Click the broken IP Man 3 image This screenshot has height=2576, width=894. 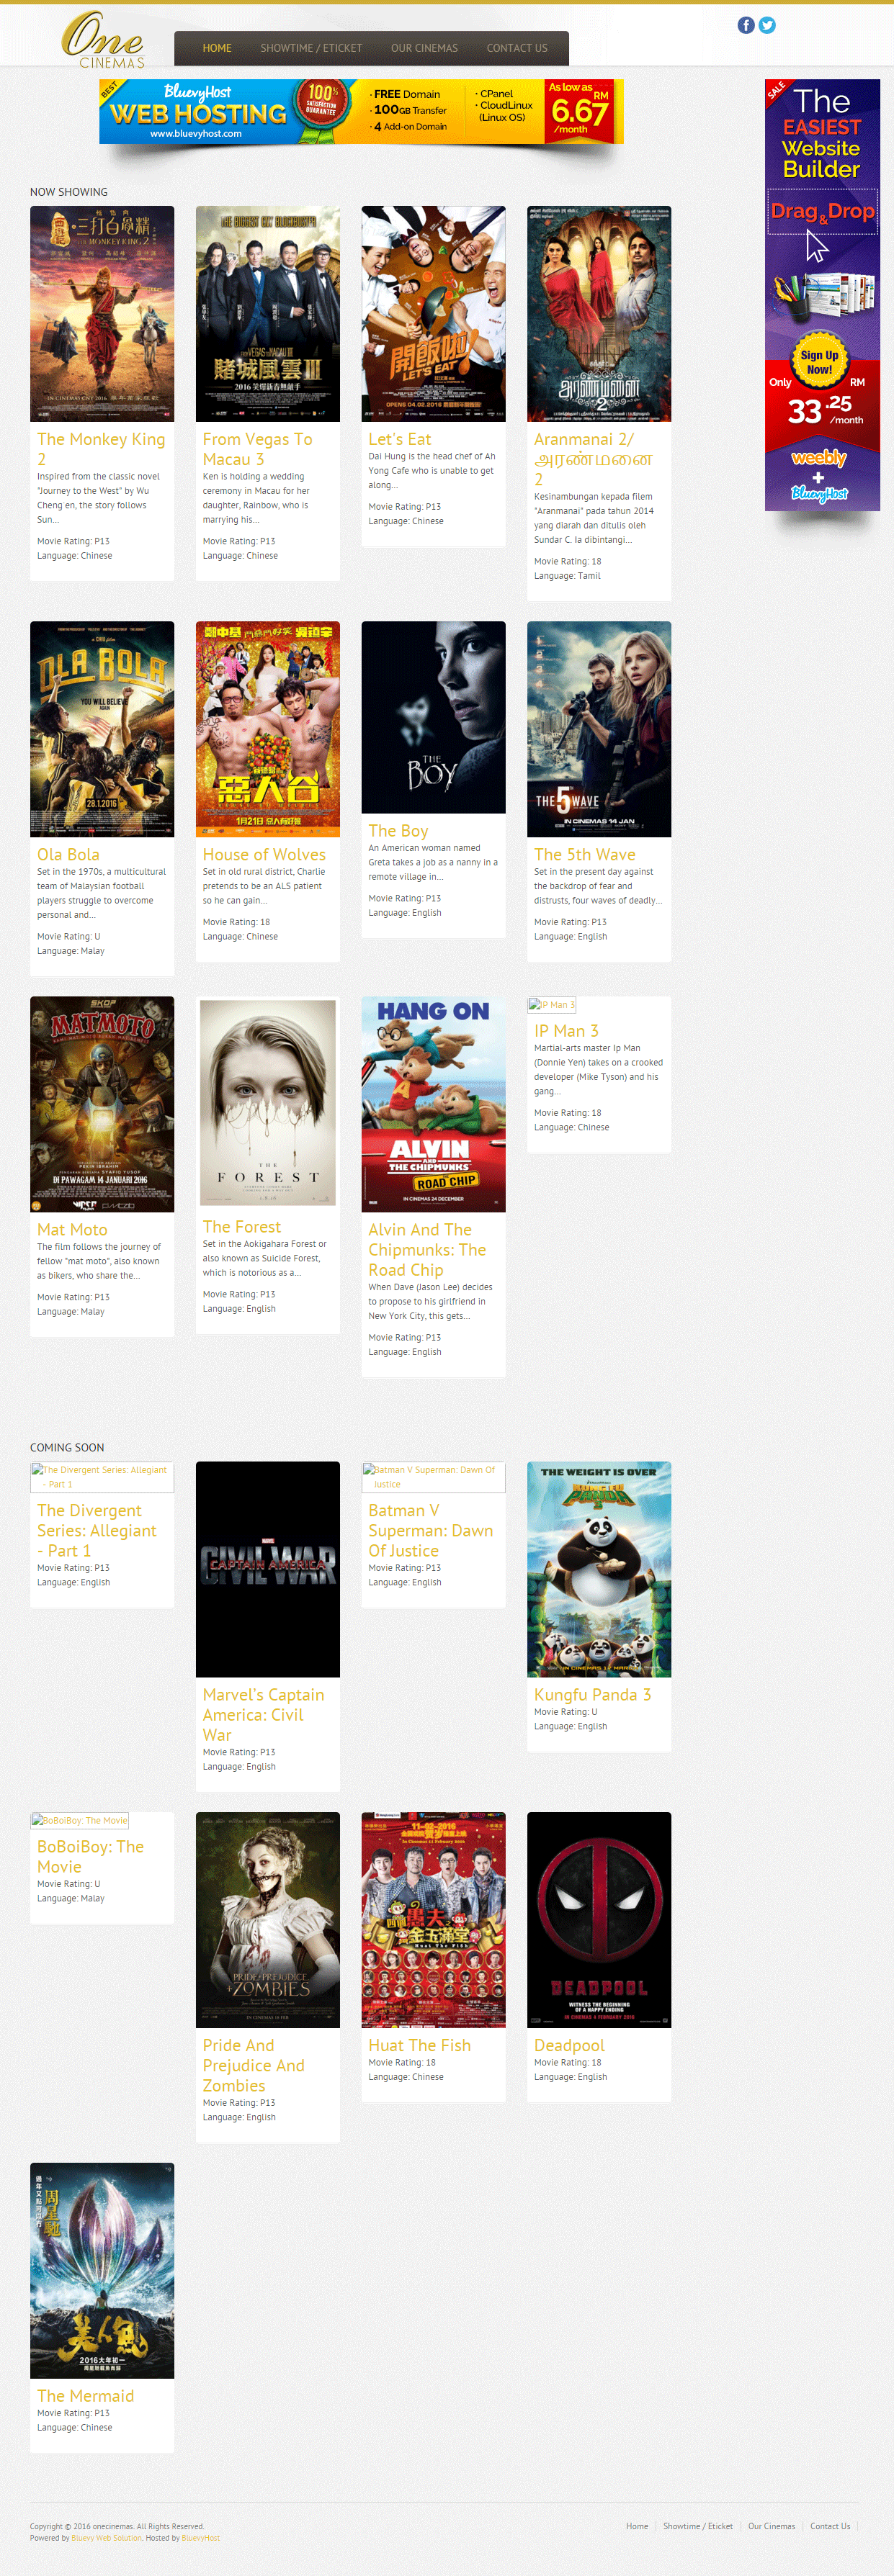pos(552,1005)
